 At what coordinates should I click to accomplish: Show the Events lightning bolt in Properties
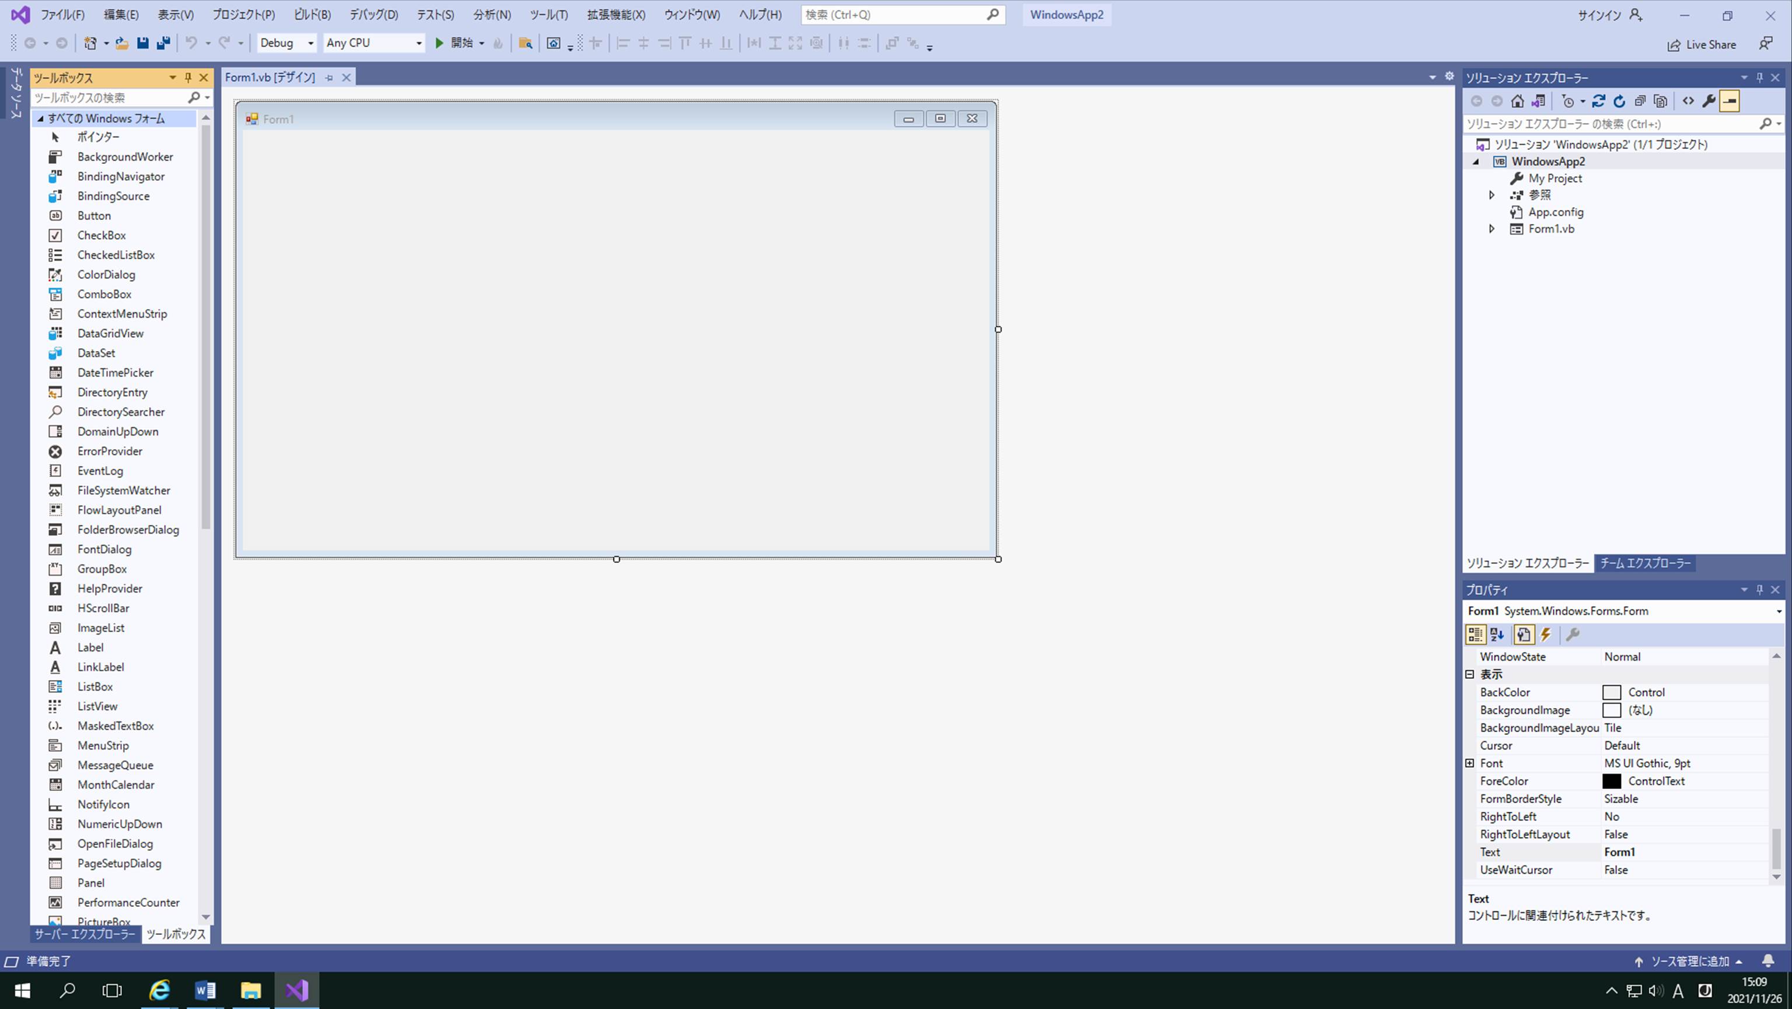[1546, 634]
